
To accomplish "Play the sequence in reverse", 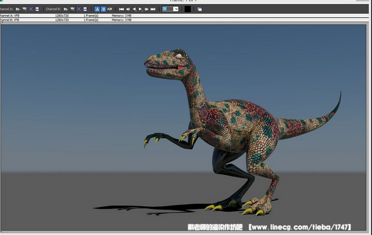I will pos(134,9).
